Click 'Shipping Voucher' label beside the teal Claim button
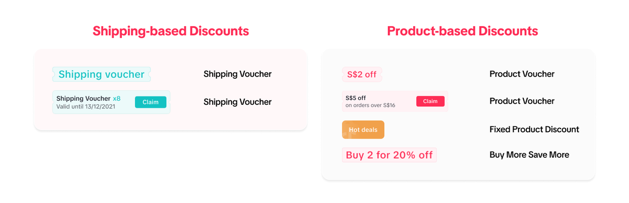The height and width of the screenshot is (203, 629). point(237,102)
